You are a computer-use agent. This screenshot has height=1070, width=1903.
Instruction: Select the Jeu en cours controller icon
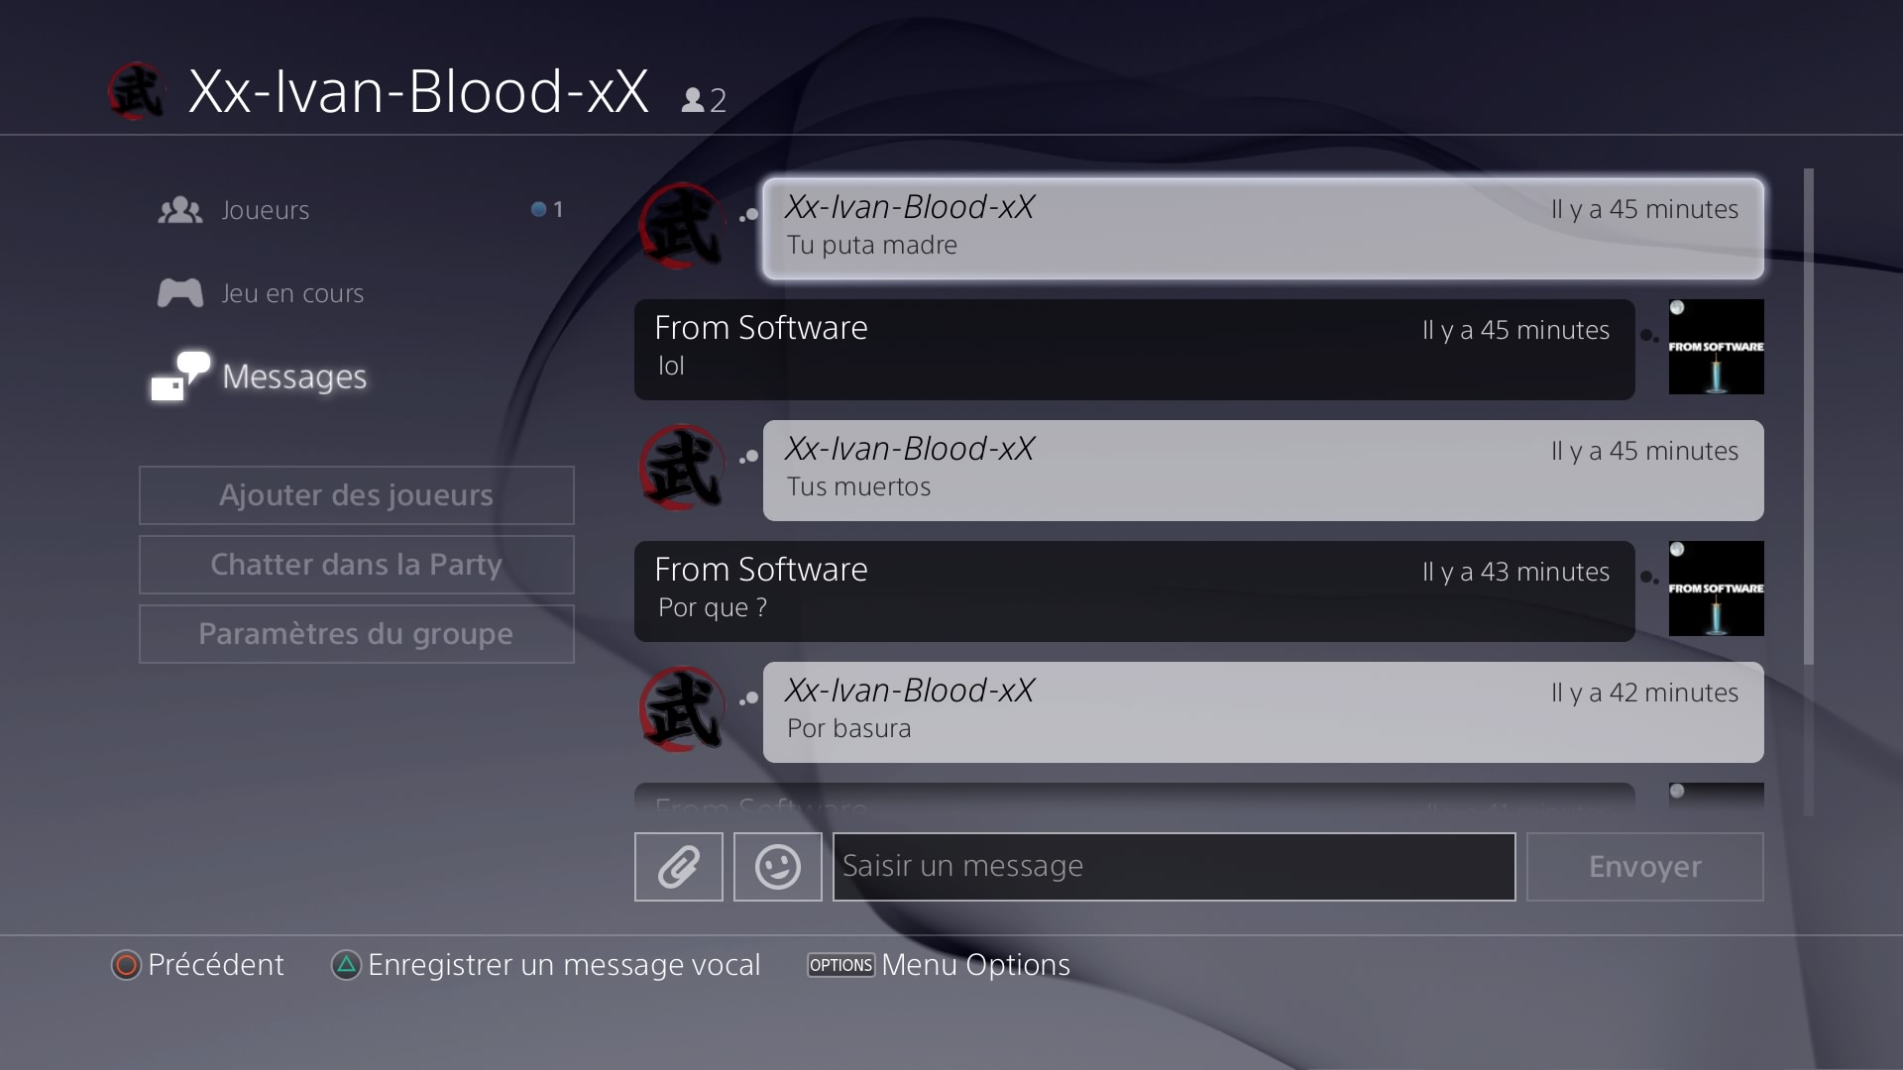180,293
